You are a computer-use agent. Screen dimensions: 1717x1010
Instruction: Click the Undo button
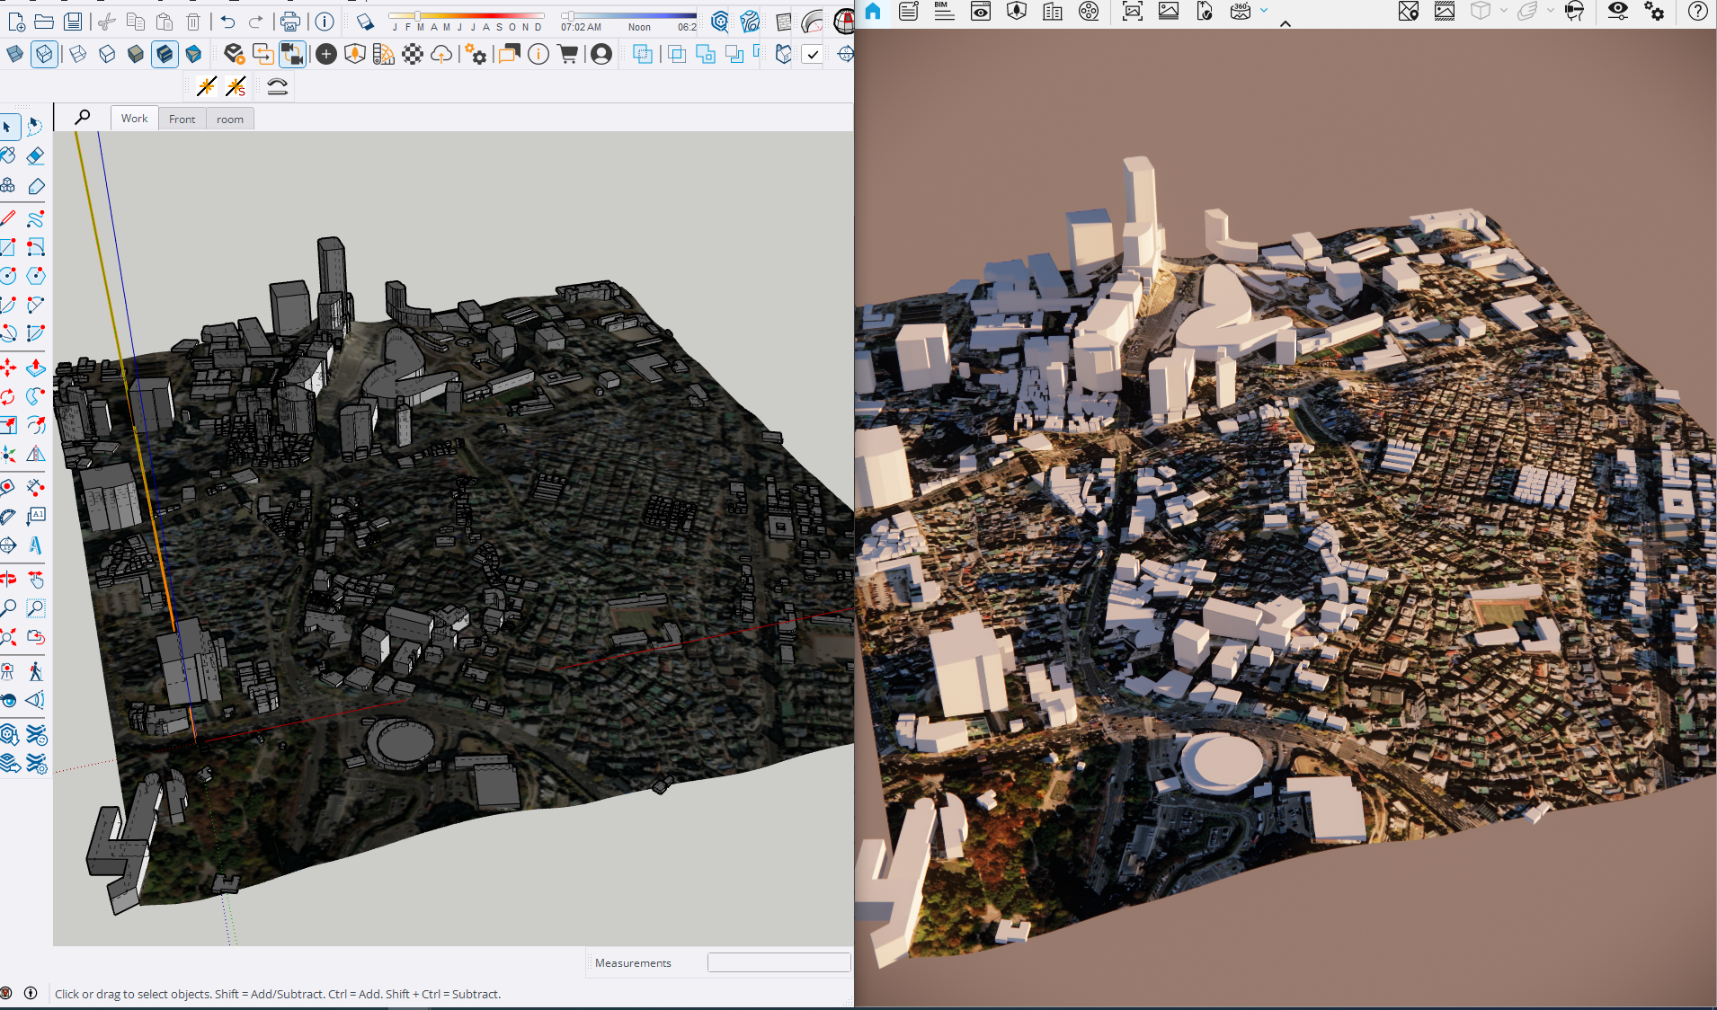(x=227, y=22)
